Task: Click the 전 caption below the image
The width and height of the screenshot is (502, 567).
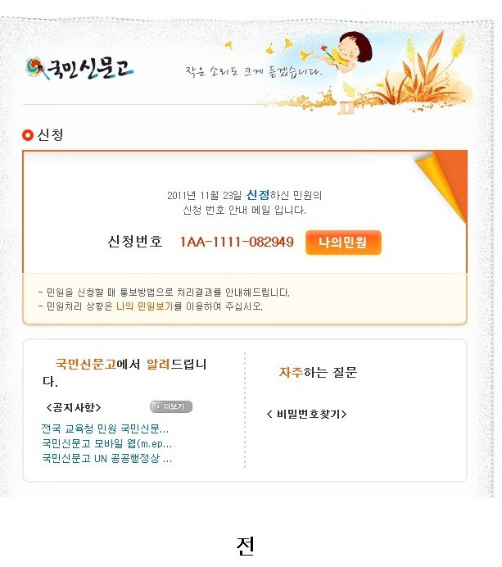Action: [x=246, y=546]
